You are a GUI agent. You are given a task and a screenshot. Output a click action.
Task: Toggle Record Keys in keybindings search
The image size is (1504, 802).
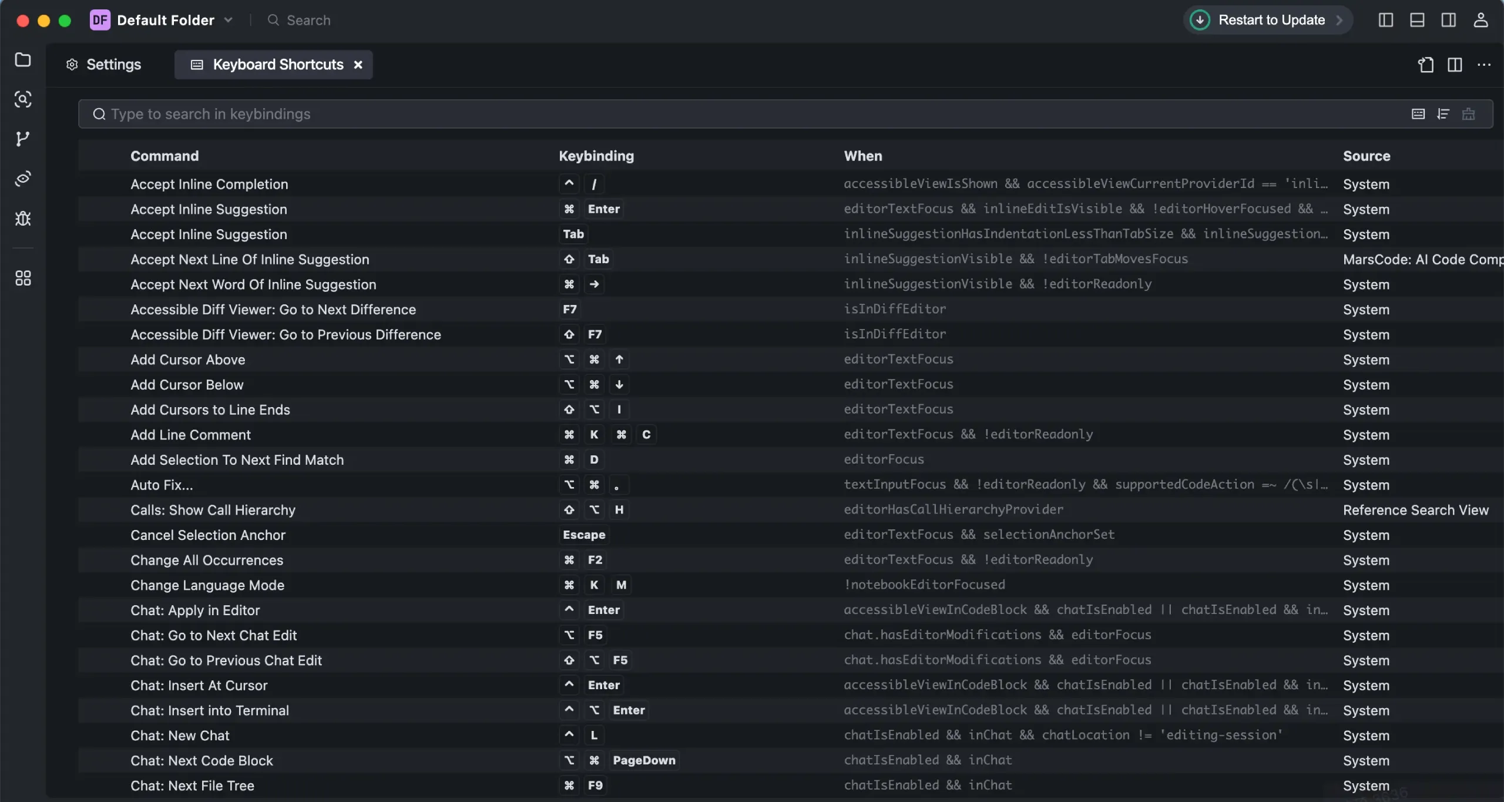[1418, 114]
